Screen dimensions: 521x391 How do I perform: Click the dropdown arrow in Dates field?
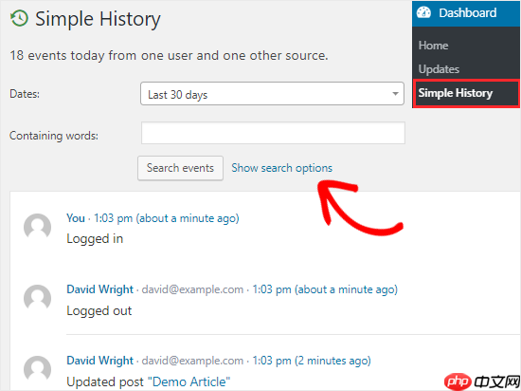click(395, 94)
